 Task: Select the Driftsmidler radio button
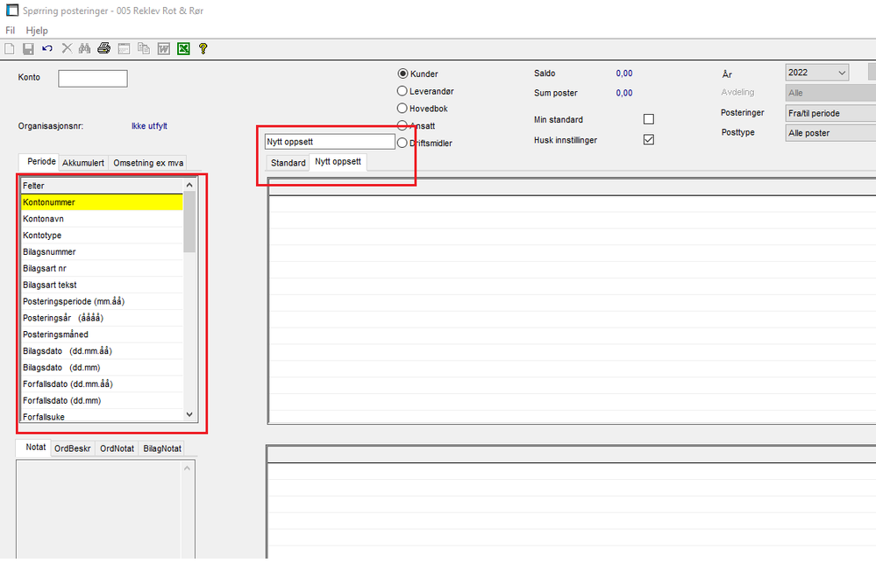[402, 143]
